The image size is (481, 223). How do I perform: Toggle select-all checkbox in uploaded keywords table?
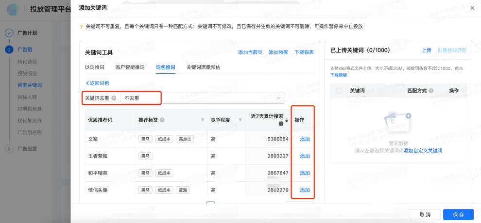click(339, 91)
